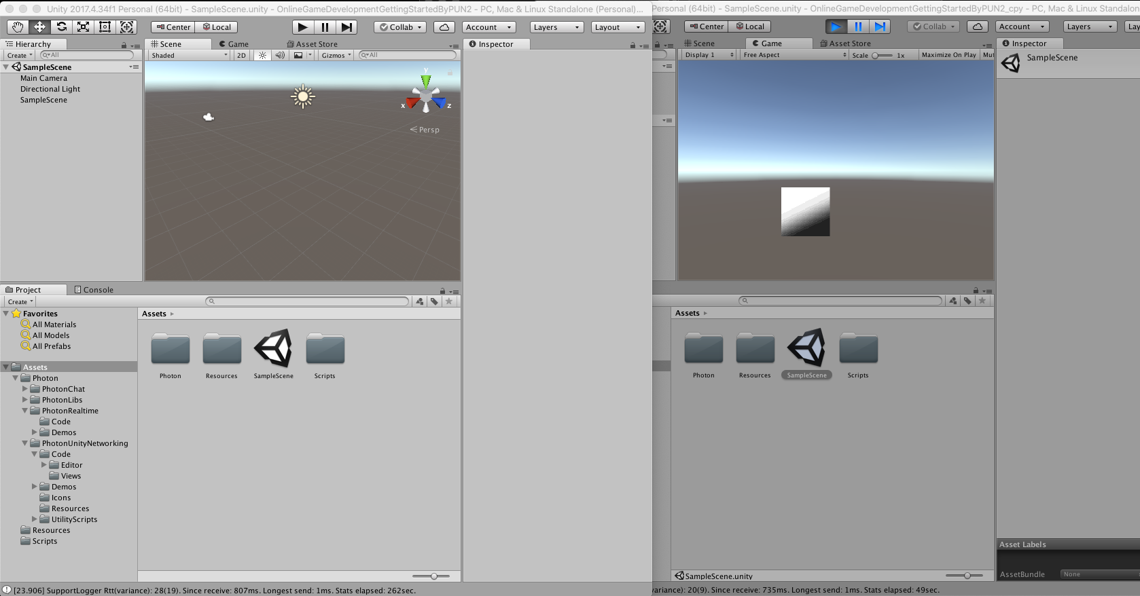Viewport: 1140px width, 596px height.
Task: Switch to Scene tab in right window
Action: point(699,43)
